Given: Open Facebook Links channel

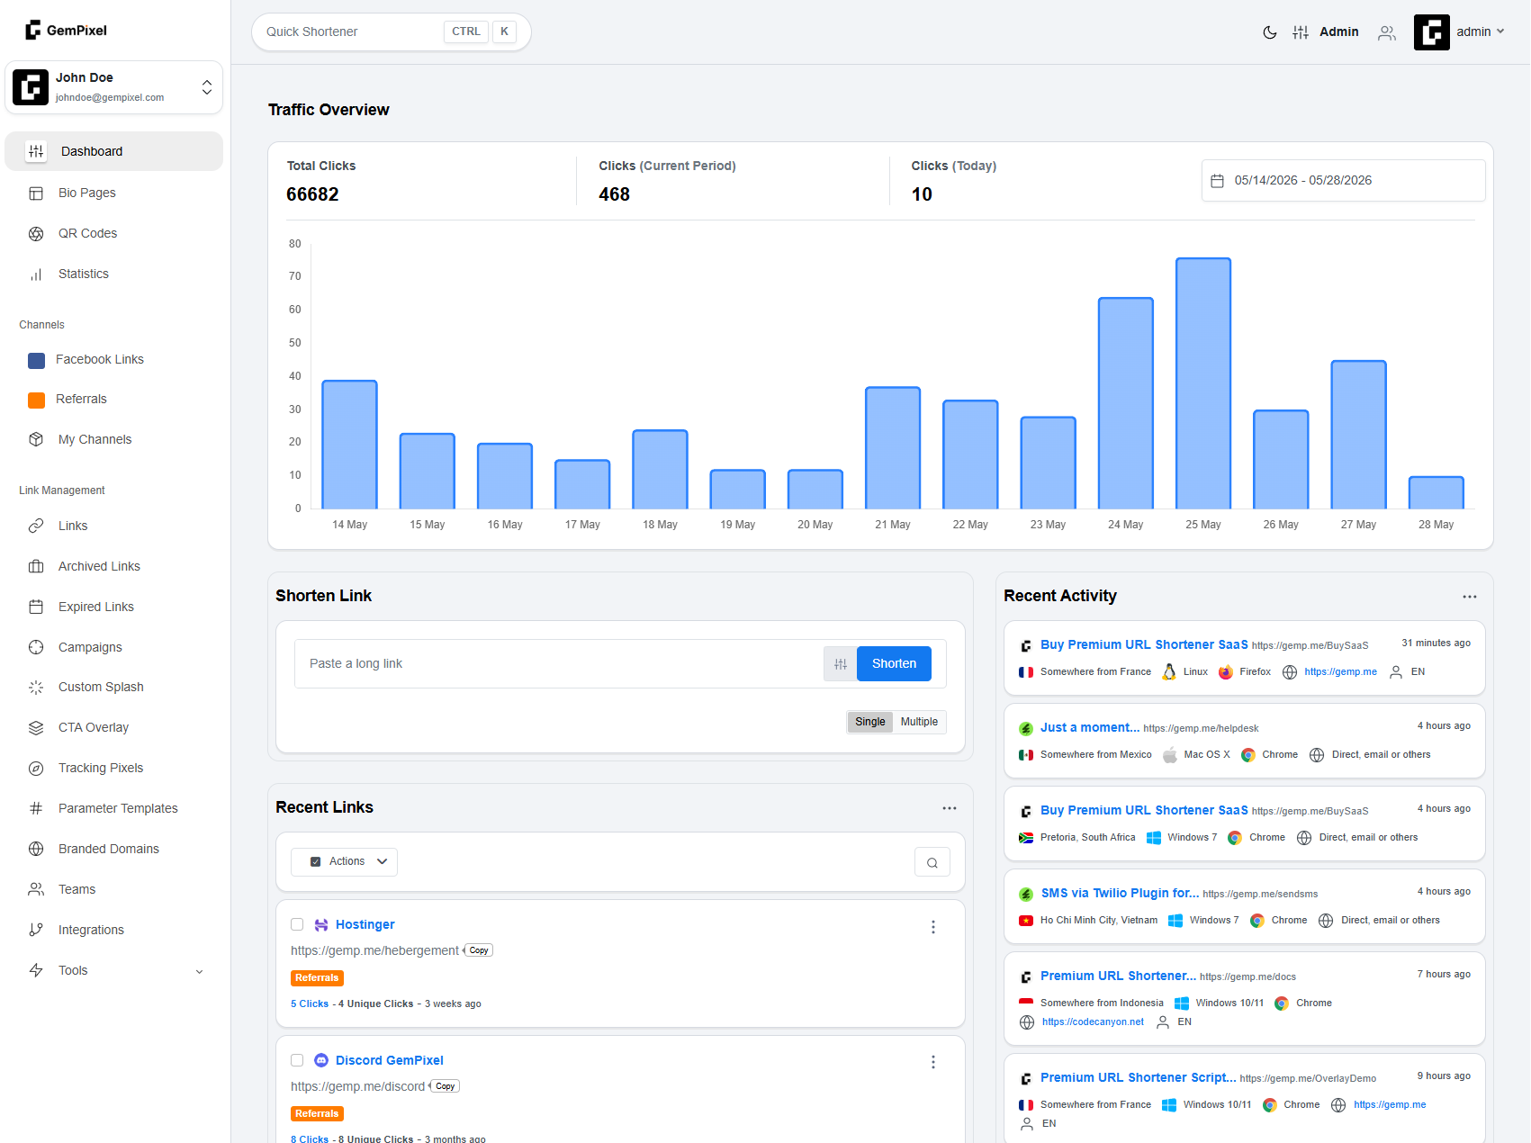Looking at the screenshot, I should pos(99,359).
